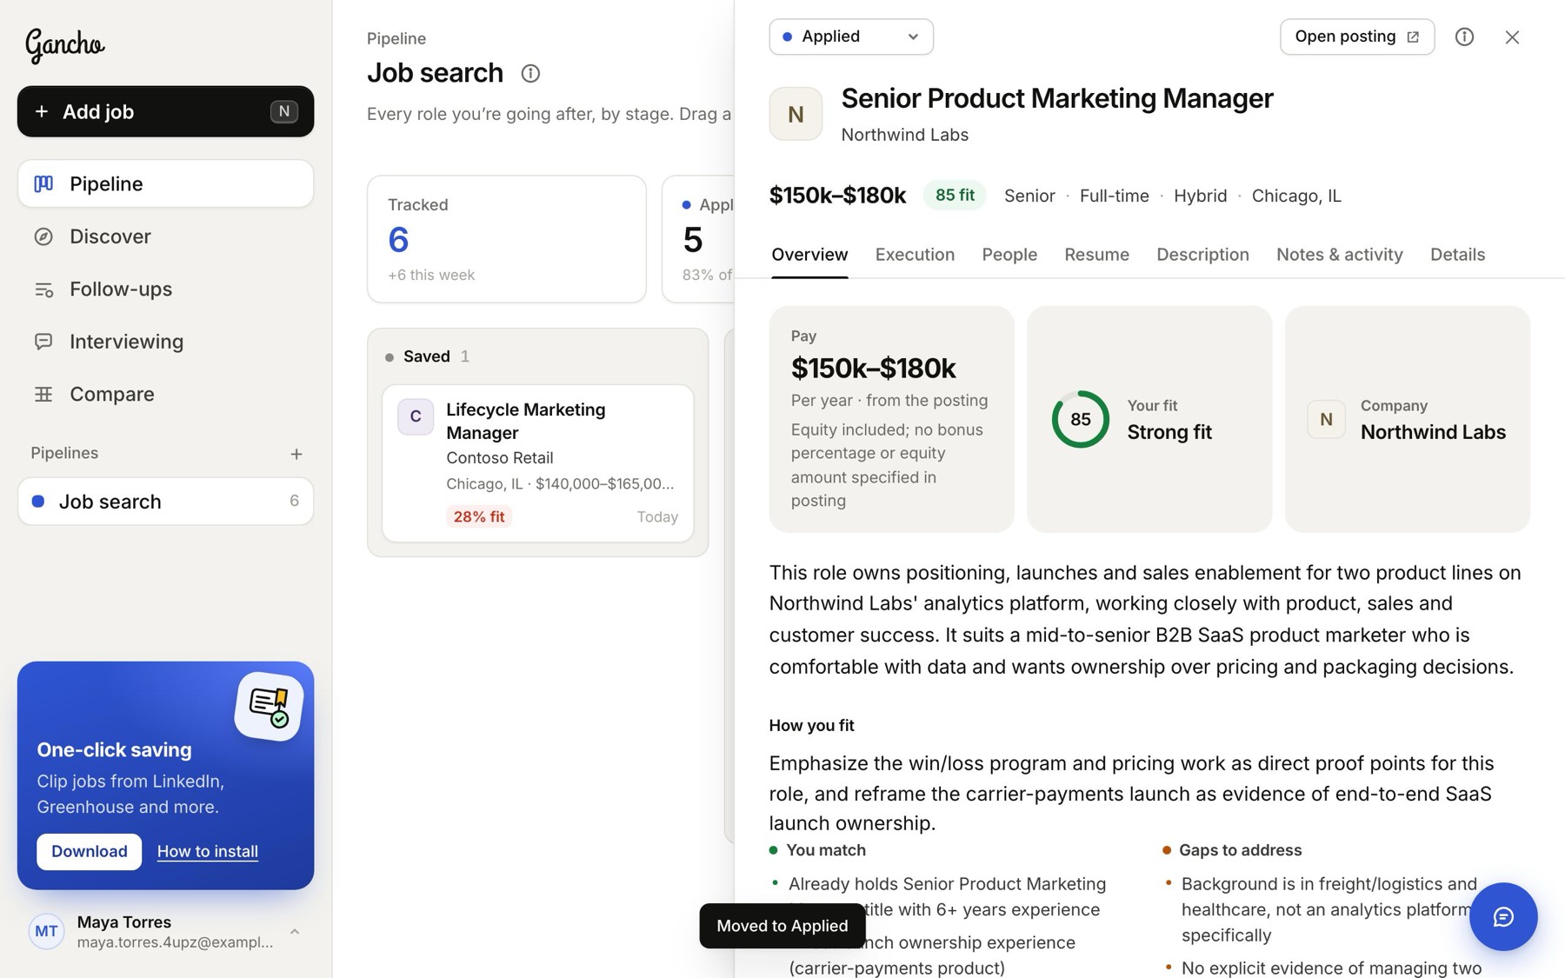Click the Contoso Retail C avatar

(416, 416)
